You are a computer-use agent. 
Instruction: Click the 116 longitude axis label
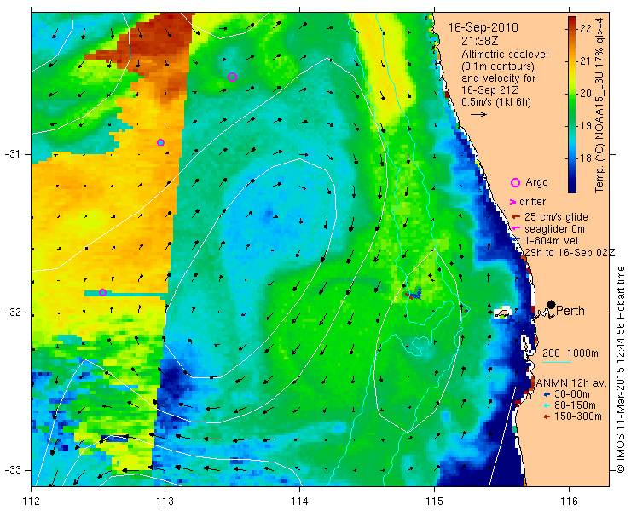tap(569, 502)
